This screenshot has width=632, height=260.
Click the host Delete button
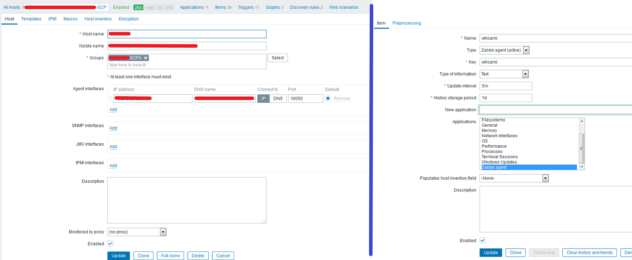click(x=198, y=255)
